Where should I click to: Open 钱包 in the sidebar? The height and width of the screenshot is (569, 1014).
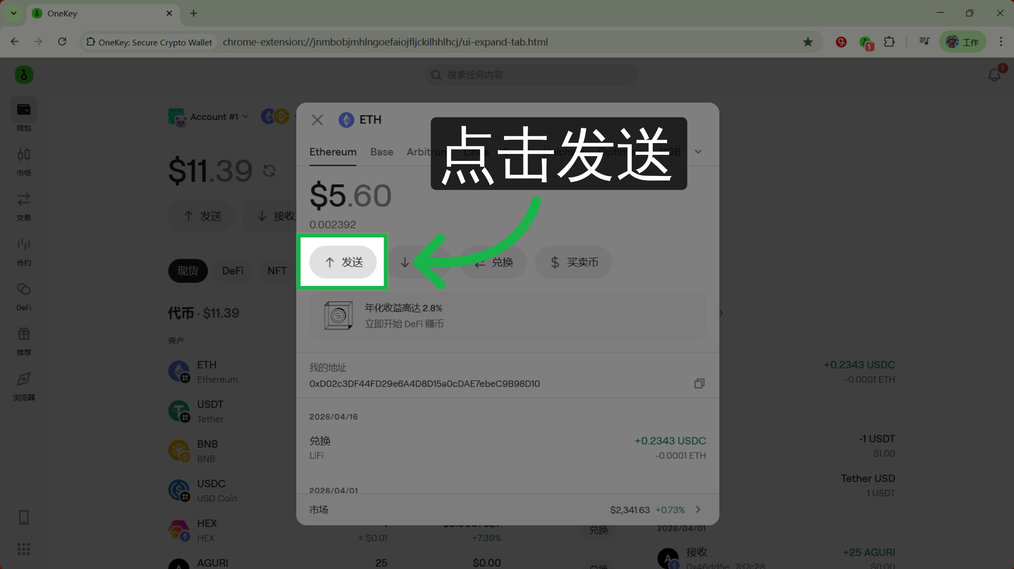click(24, 115)
